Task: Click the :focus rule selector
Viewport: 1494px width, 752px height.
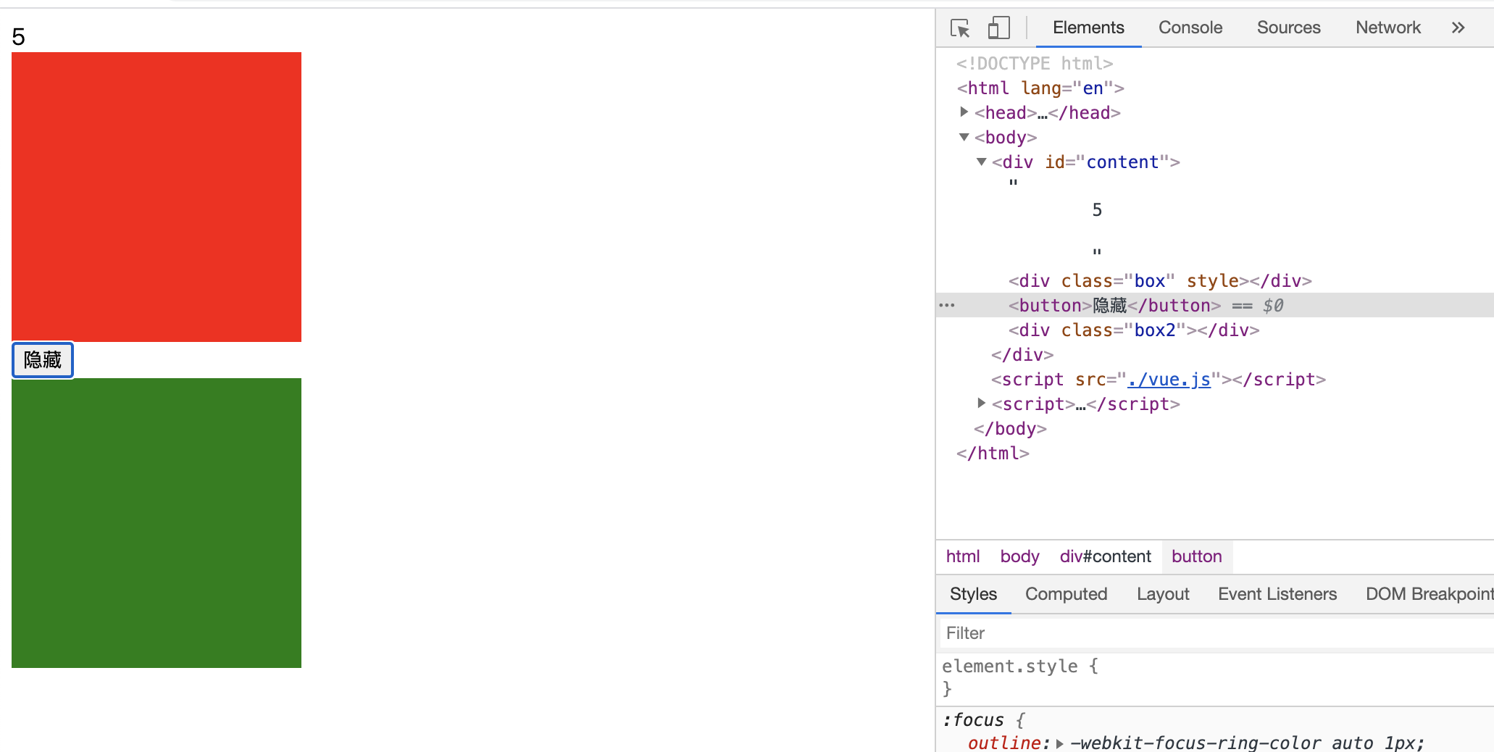Action: click(x=973, y=720)
